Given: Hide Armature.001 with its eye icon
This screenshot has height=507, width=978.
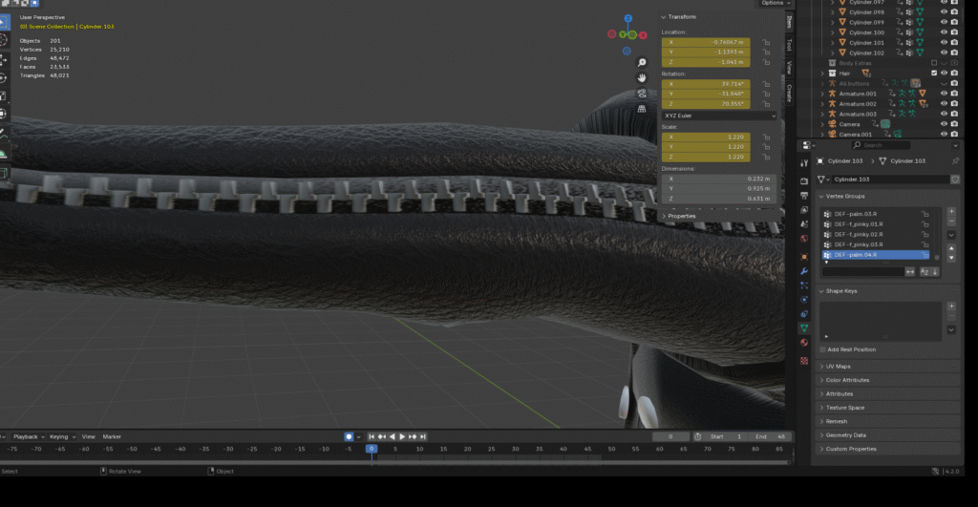Looking at the screenshot, I should [x=943, y=94].
